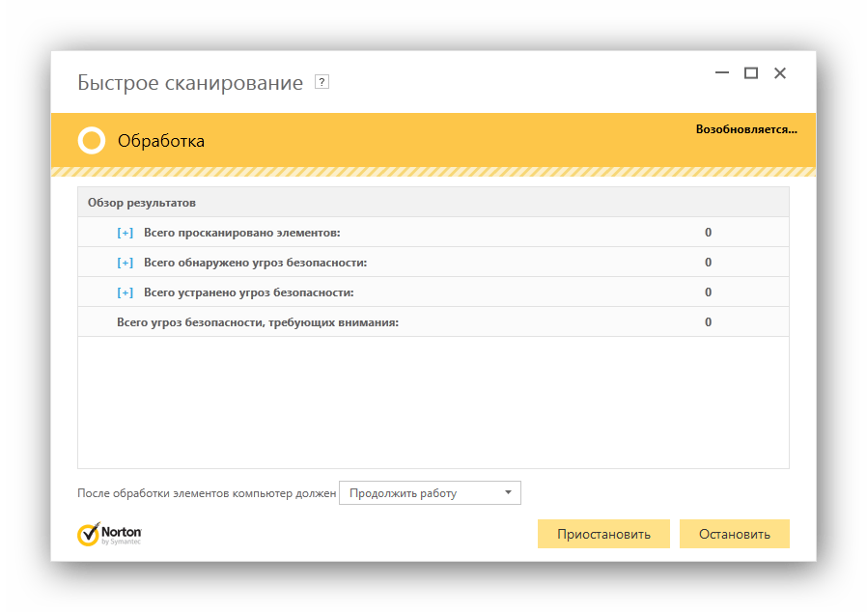
Task: Maximize the Norton scan window
Action: point(751,72)
